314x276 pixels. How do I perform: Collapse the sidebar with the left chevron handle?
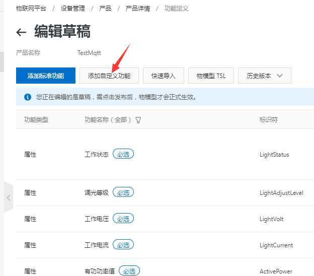click(x=9, y=197)
